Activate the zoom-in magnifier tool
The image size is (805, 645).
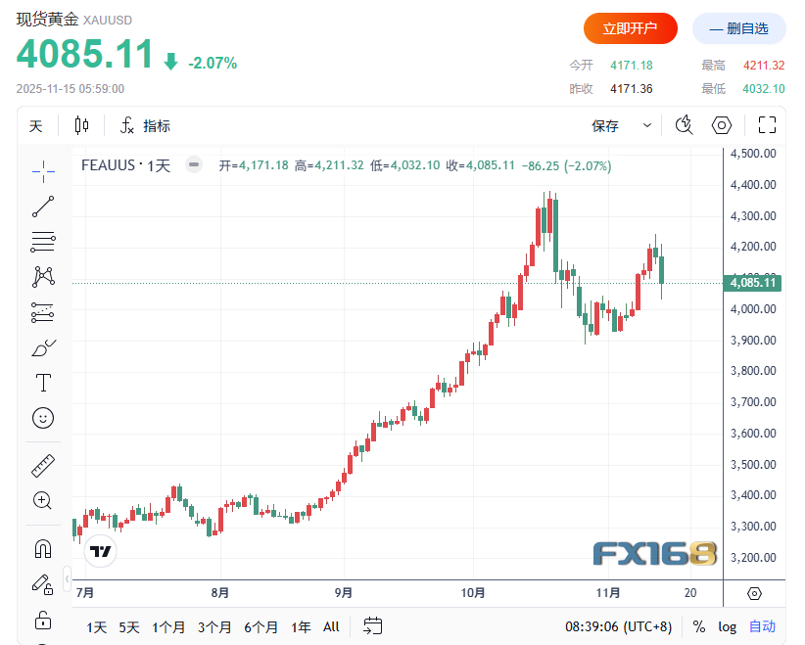[43, 500]
